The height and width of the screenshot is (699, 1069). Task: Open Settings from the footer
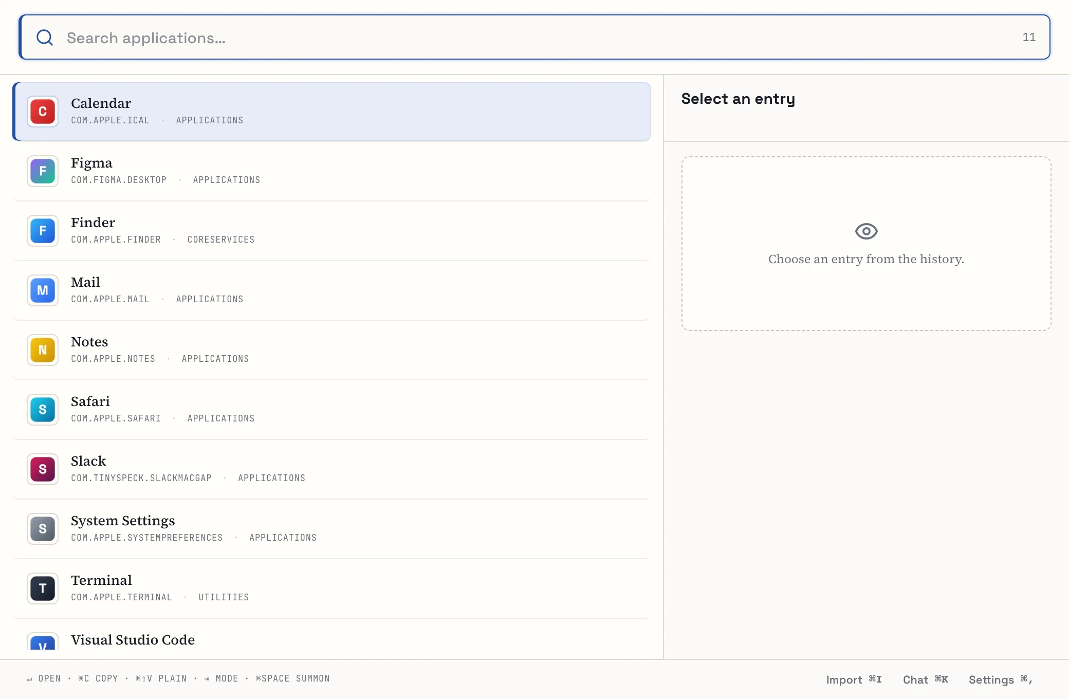(1000, 679)
